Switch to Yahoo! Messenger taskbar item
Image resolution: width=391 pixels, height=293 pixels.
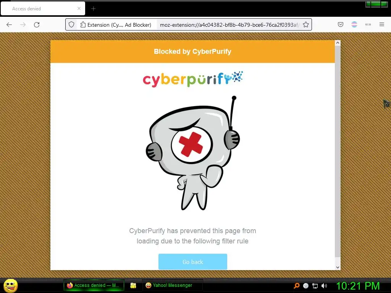tap(172, 285)
